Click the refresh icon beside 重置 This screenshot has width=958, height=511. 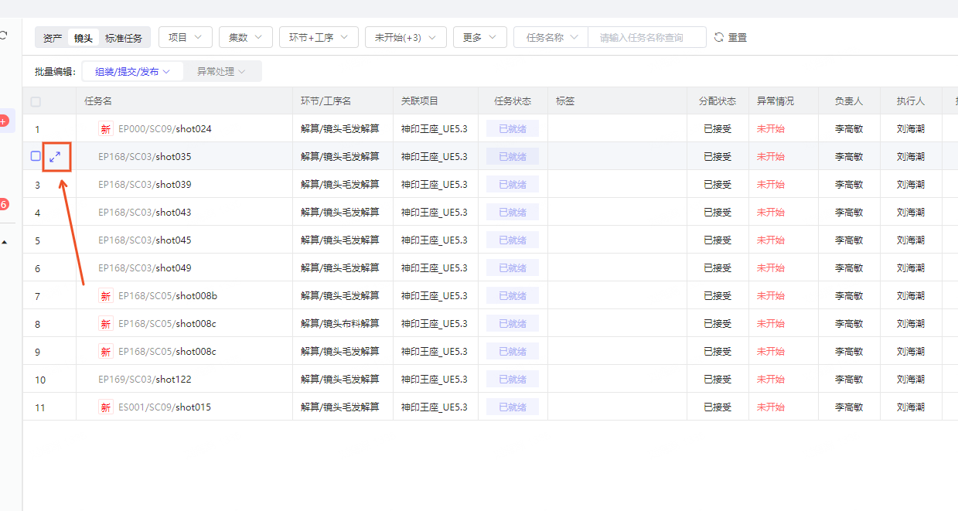719,37
